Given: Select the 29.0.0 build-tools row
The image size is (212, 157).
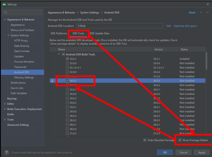Looking at the screenshot, I should point(128,112).
